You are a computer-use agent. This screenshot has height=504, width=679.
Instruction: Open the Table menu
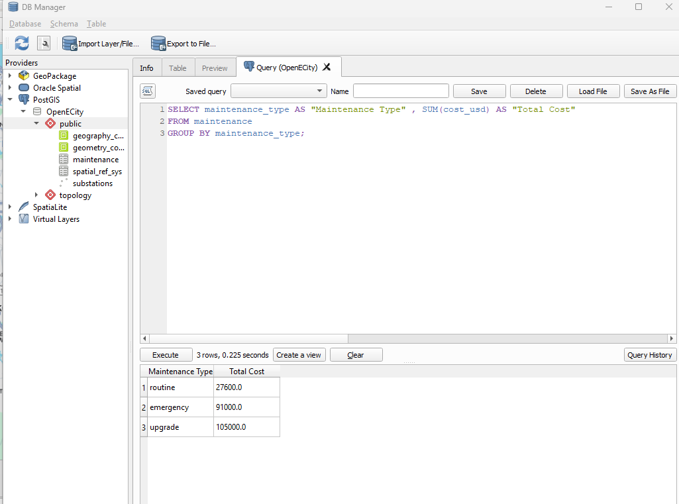[96, 24]
